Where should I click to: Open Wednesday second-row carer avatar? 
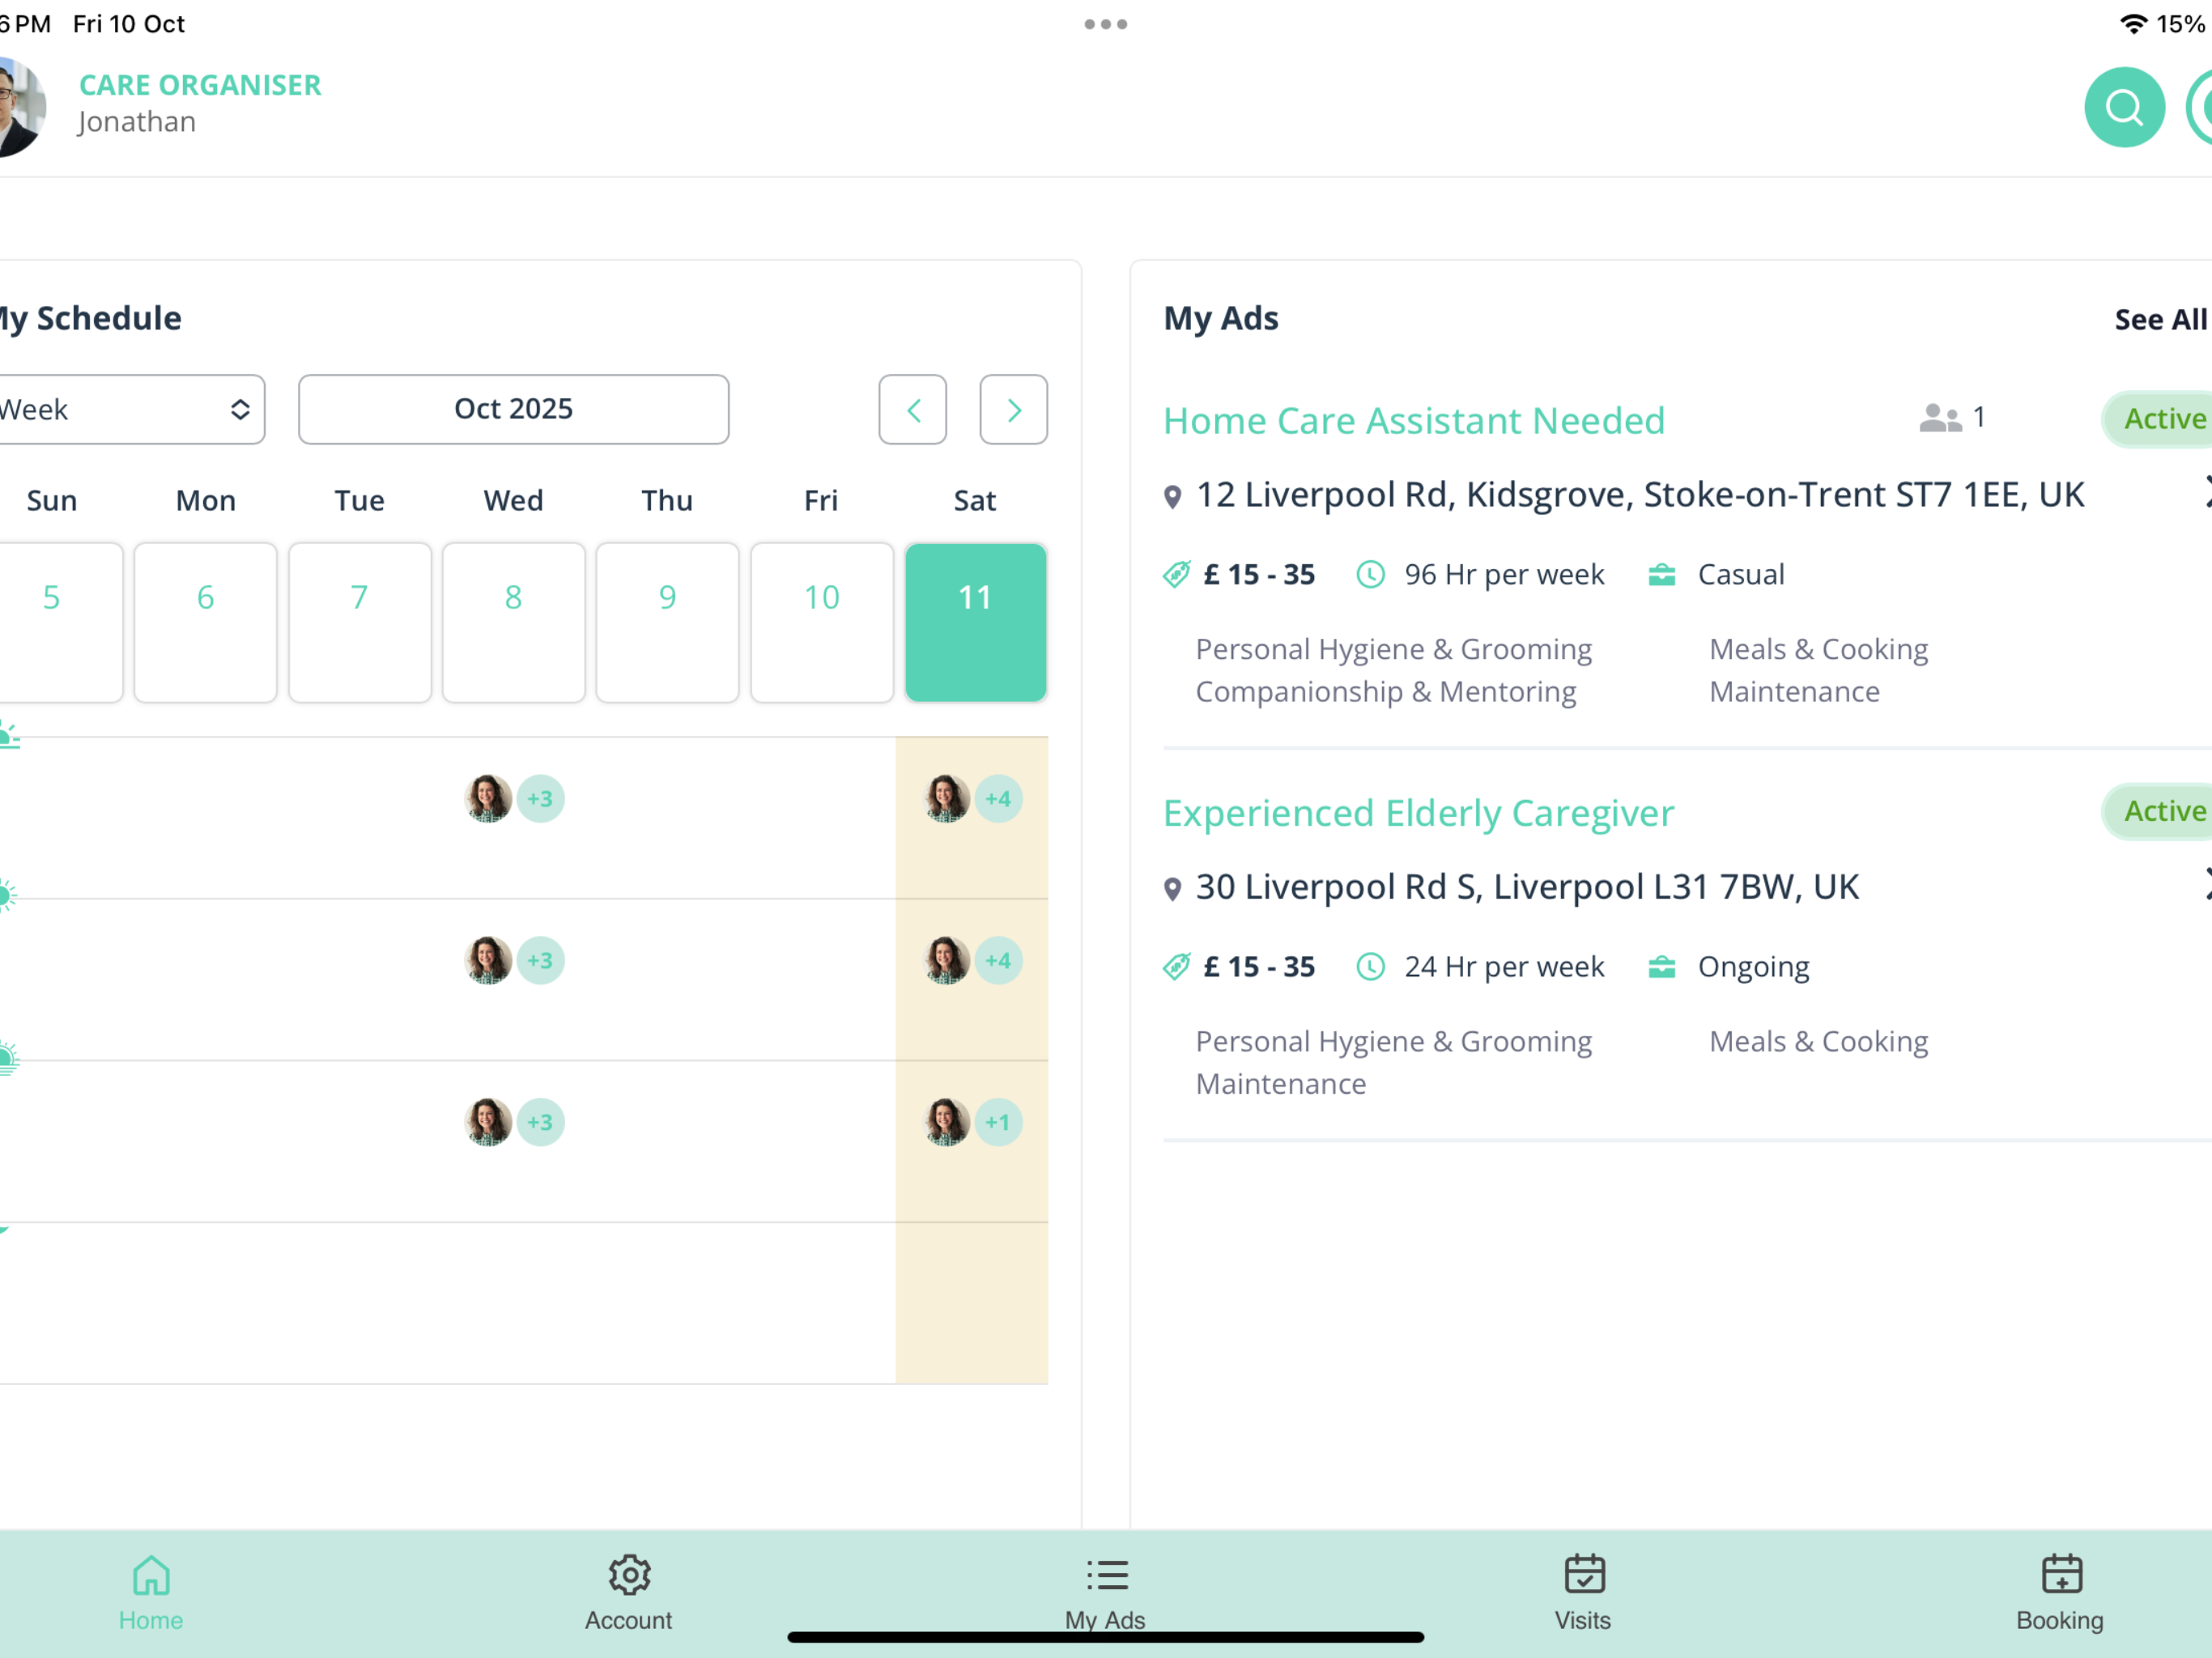tap(488, 961)
